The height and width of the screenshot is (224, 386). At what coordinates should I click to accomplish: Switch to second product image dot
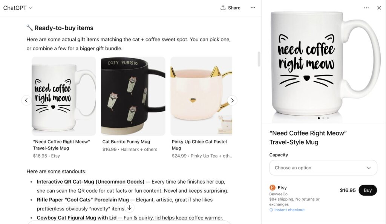(323, 118)
